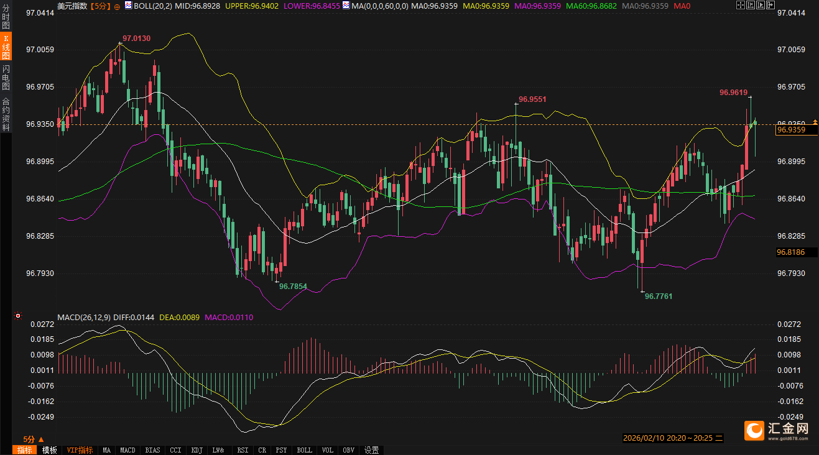Click the second top-right chart toolbar icon
819x455 pixels.
coord(751,6)
